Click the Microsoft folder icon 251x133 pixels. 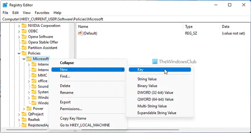pos(29,59)
